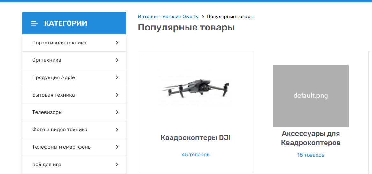
Task: Click the Аксессуары для Квадрокоптеров heading
Action: (x=311, y=138)
